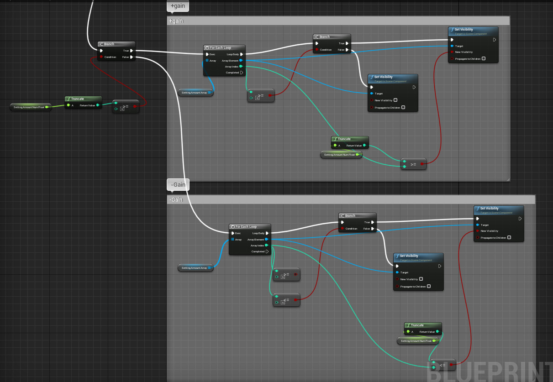Click Loop Body pin of +gain For Each Loop
This screenshot has height=382, width=553.
(x=241, y=54)
